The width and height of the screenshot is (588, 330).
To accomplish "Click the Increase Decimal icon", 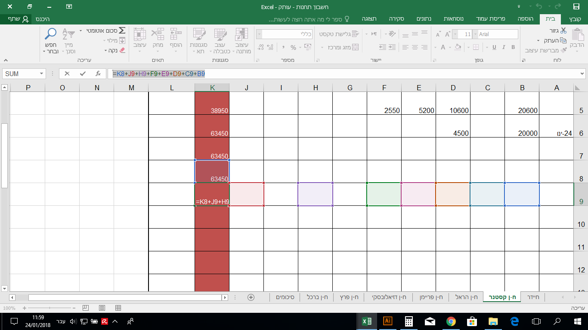I will [x=270, y=47].
